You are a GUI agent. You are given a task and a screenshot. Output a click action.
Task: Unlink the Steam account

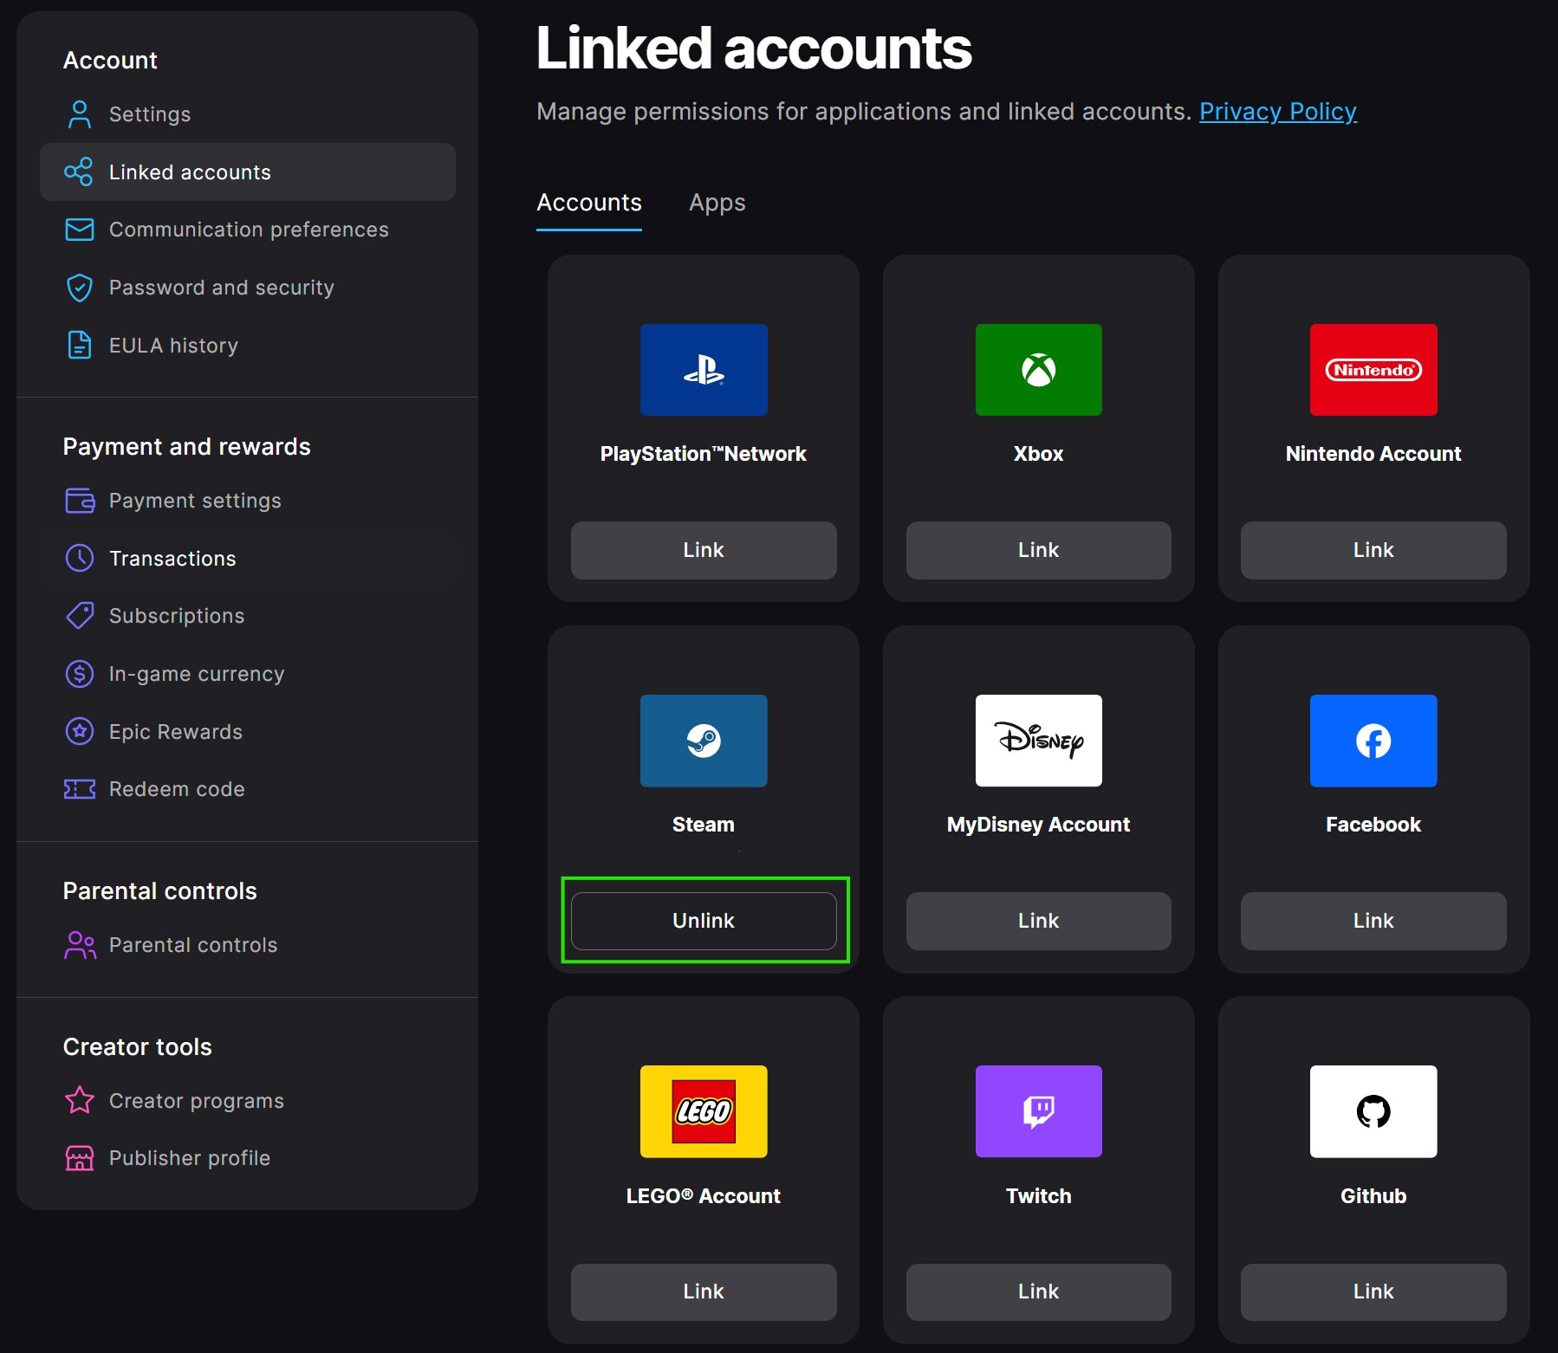click(x=703, y=921)
